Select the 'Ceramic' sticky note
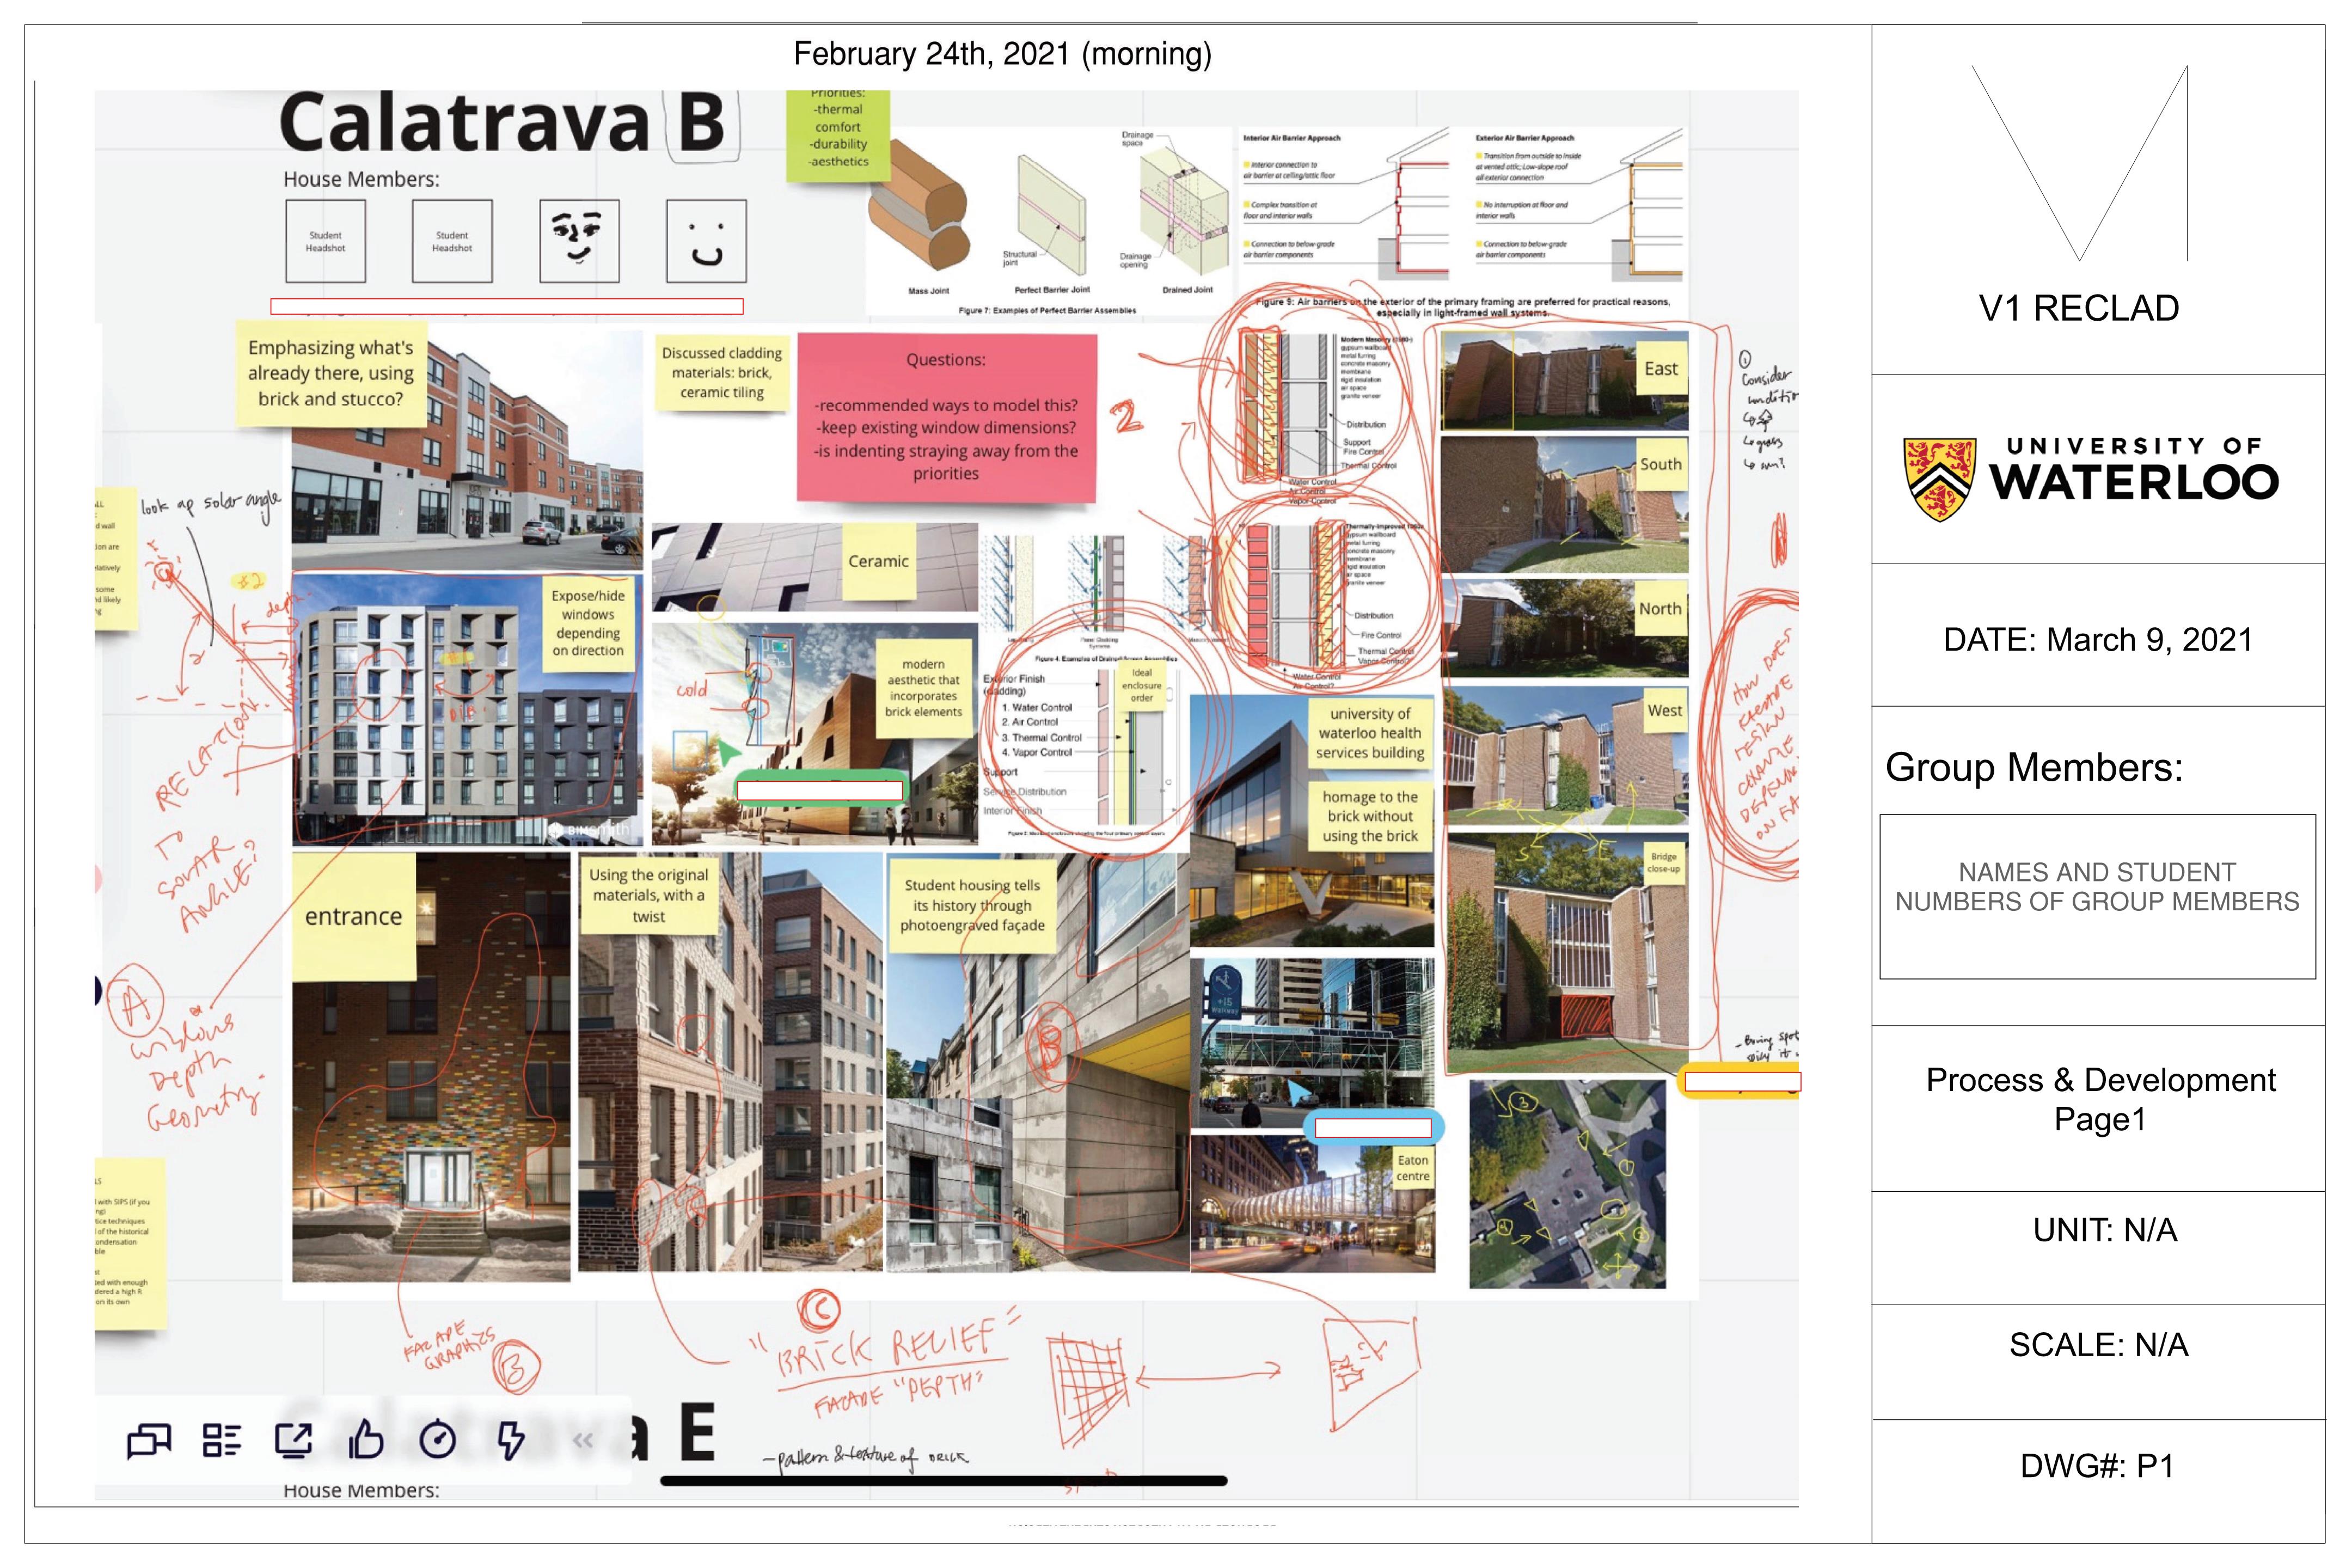This screenshot has width=2352, height=1568. (x=879, y=562)
